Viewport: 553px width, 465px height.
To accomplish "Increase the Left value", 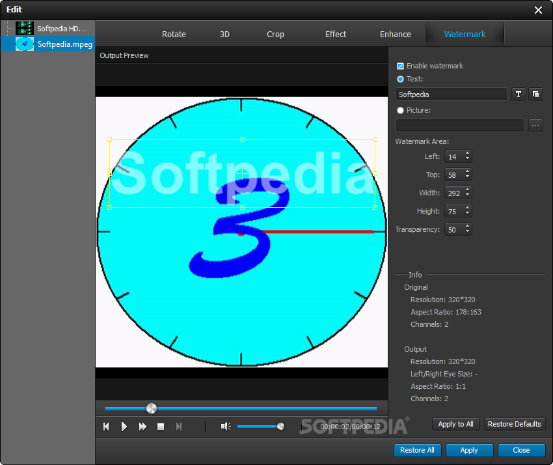I will (x=467, y=153).
